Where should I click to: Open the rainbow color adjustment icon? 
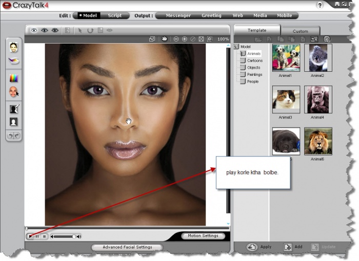coord(14,78)
